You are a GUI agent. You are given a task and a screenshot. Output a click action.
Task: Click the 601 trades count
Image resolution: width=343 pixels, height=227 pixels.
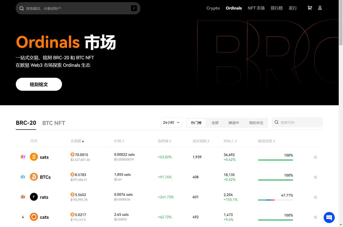(x=196, y=197)
